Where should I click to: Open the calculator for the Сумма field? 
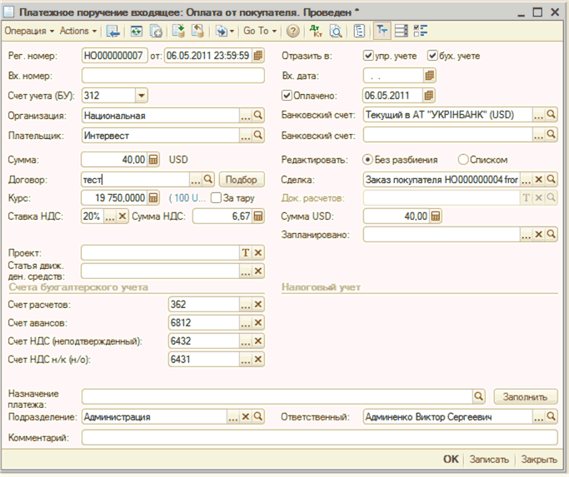[153, 159]
